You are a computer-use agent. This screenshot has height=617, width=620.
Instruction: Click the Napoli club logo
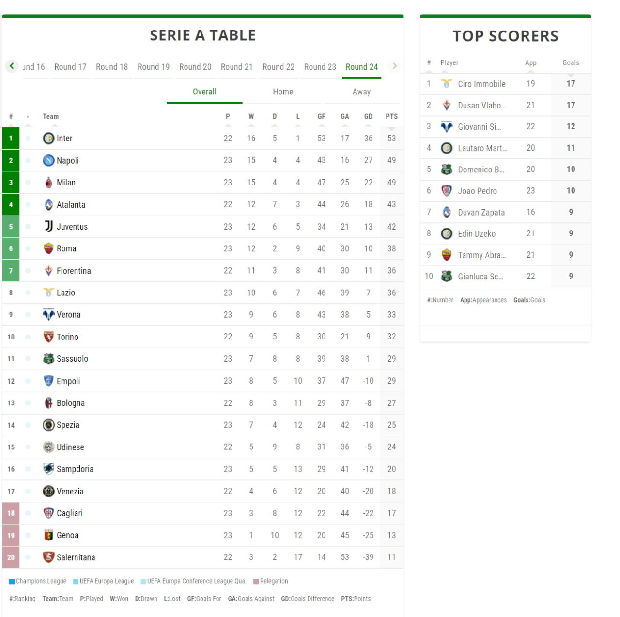[48, 160]
